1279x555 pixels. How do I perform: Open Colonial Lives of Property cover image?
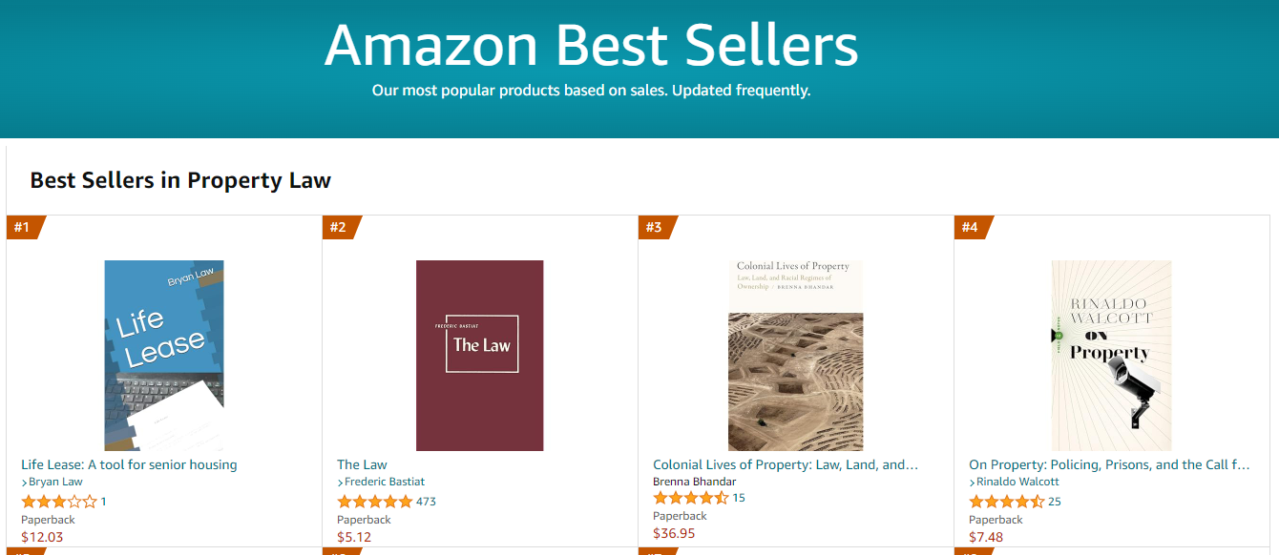[x=795, y=355]
